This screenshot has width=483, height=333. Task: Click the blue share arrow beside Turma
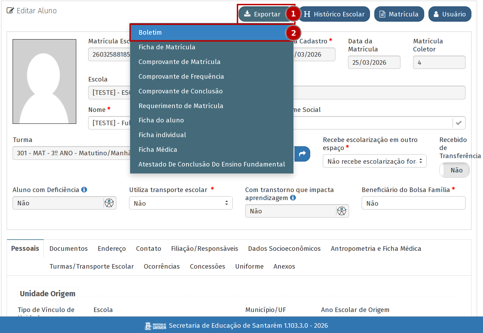(x=302, y=154)
